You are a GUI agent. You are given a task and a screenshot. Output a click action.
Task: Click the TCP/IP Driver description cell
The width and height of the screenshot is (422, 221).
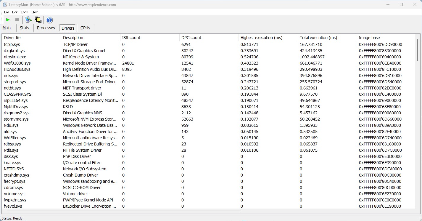75,44
